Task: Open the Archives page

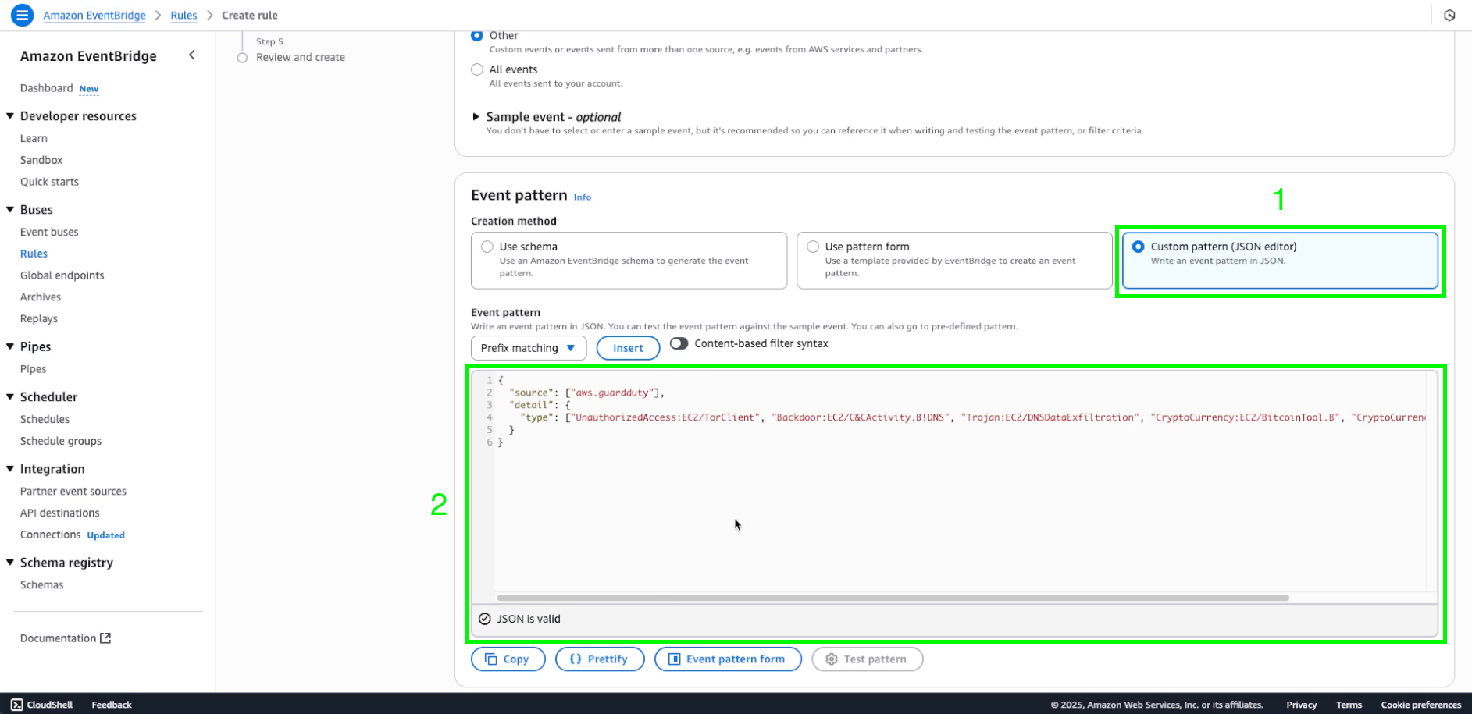Action: click(41, 297)
